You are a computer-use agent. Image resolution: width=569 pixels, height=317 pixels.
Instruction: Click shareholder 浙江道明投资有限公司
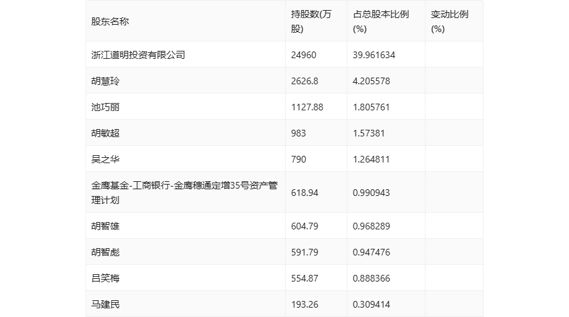(139, 55)
